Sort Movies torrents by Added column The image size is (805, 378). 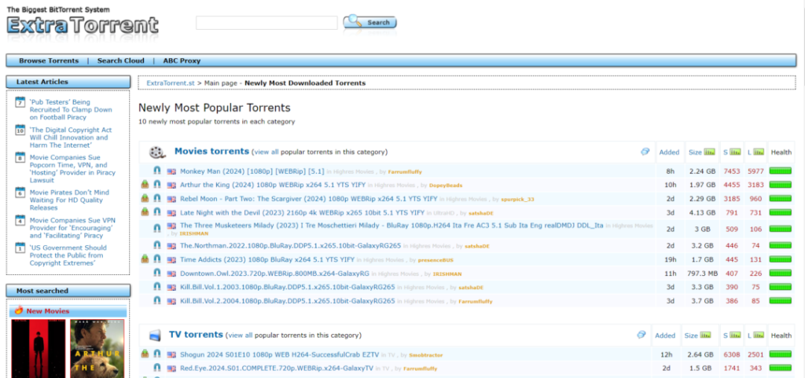pyautogui.click(x=670, y=152)
